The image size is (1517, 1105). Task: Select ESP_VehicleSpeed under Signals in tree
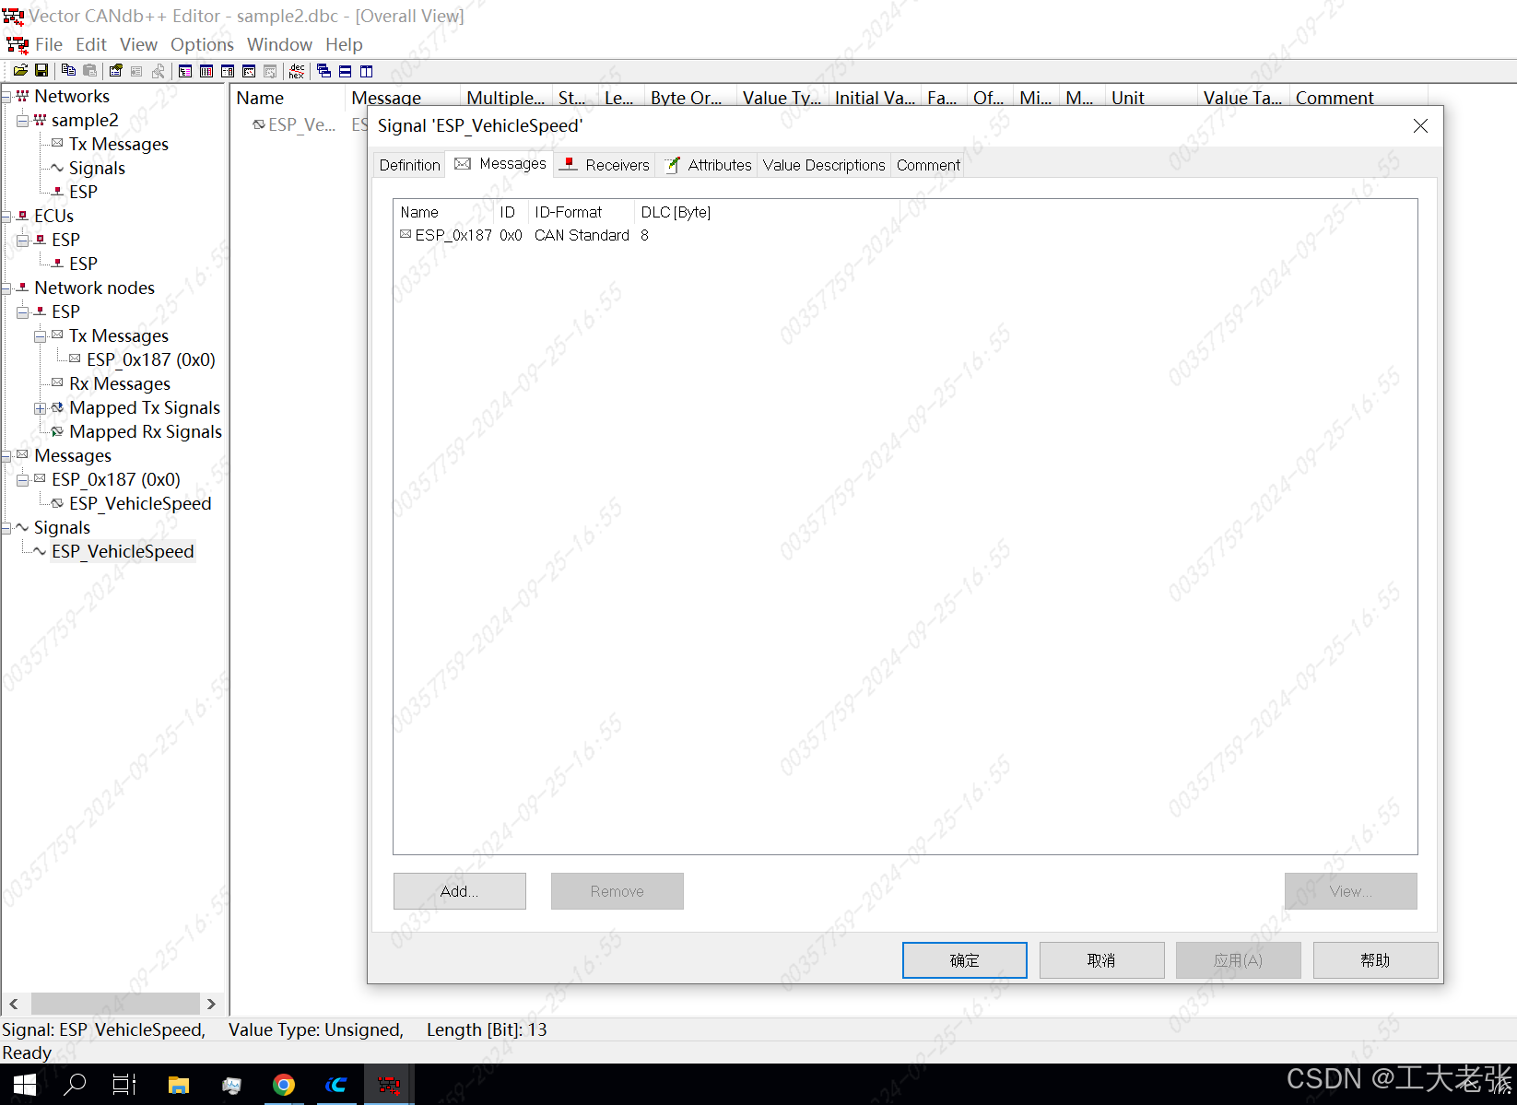point(123,551)
